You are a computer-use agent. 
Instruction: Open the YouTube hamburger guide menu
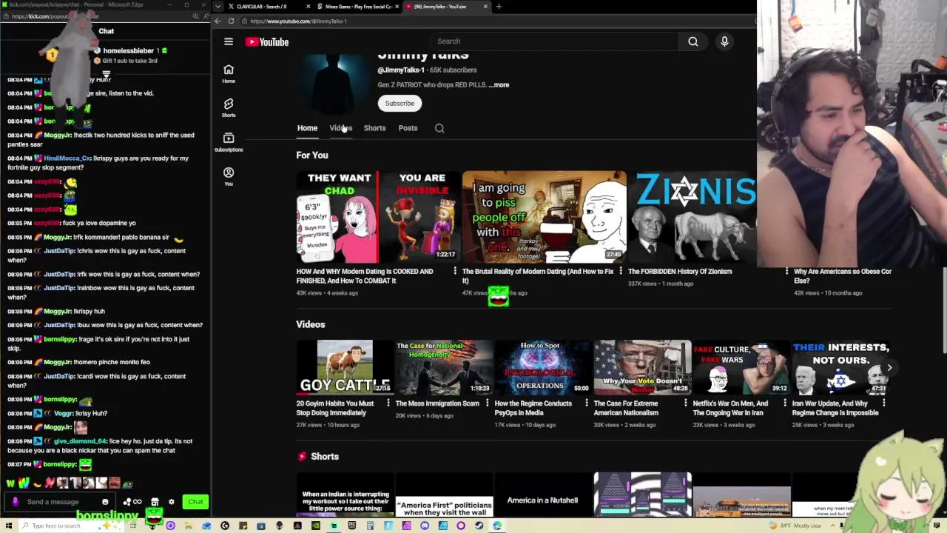pos(229,41)
